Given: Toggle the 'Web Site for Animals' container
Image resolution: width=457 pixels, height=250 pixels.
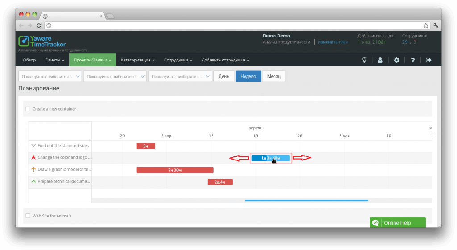Looking at the screenshot, I should [28, 216].
